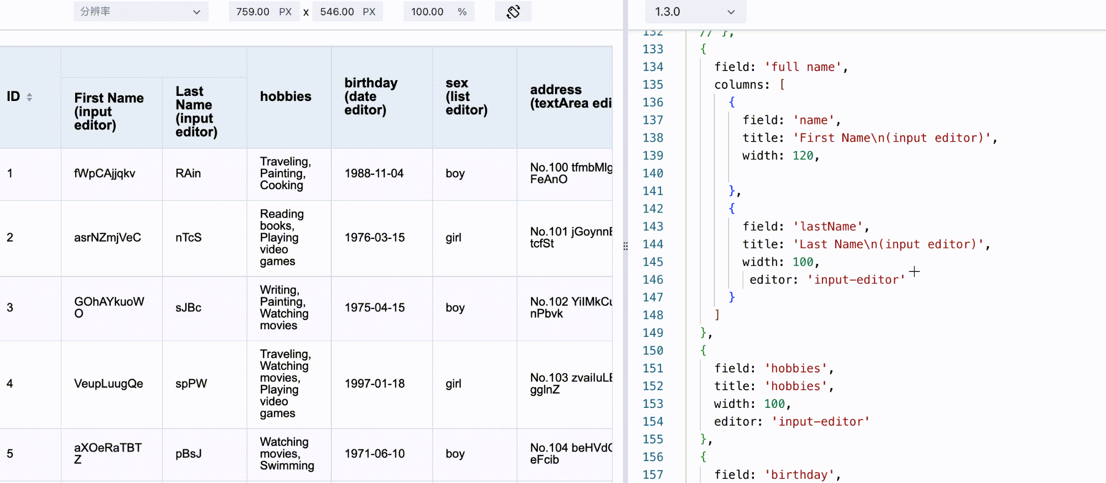The image size is (1106, 483).
Task: Open the 分辨率 resolution preset dropdown
Action: pyautogui.click(x=141, y=11)
